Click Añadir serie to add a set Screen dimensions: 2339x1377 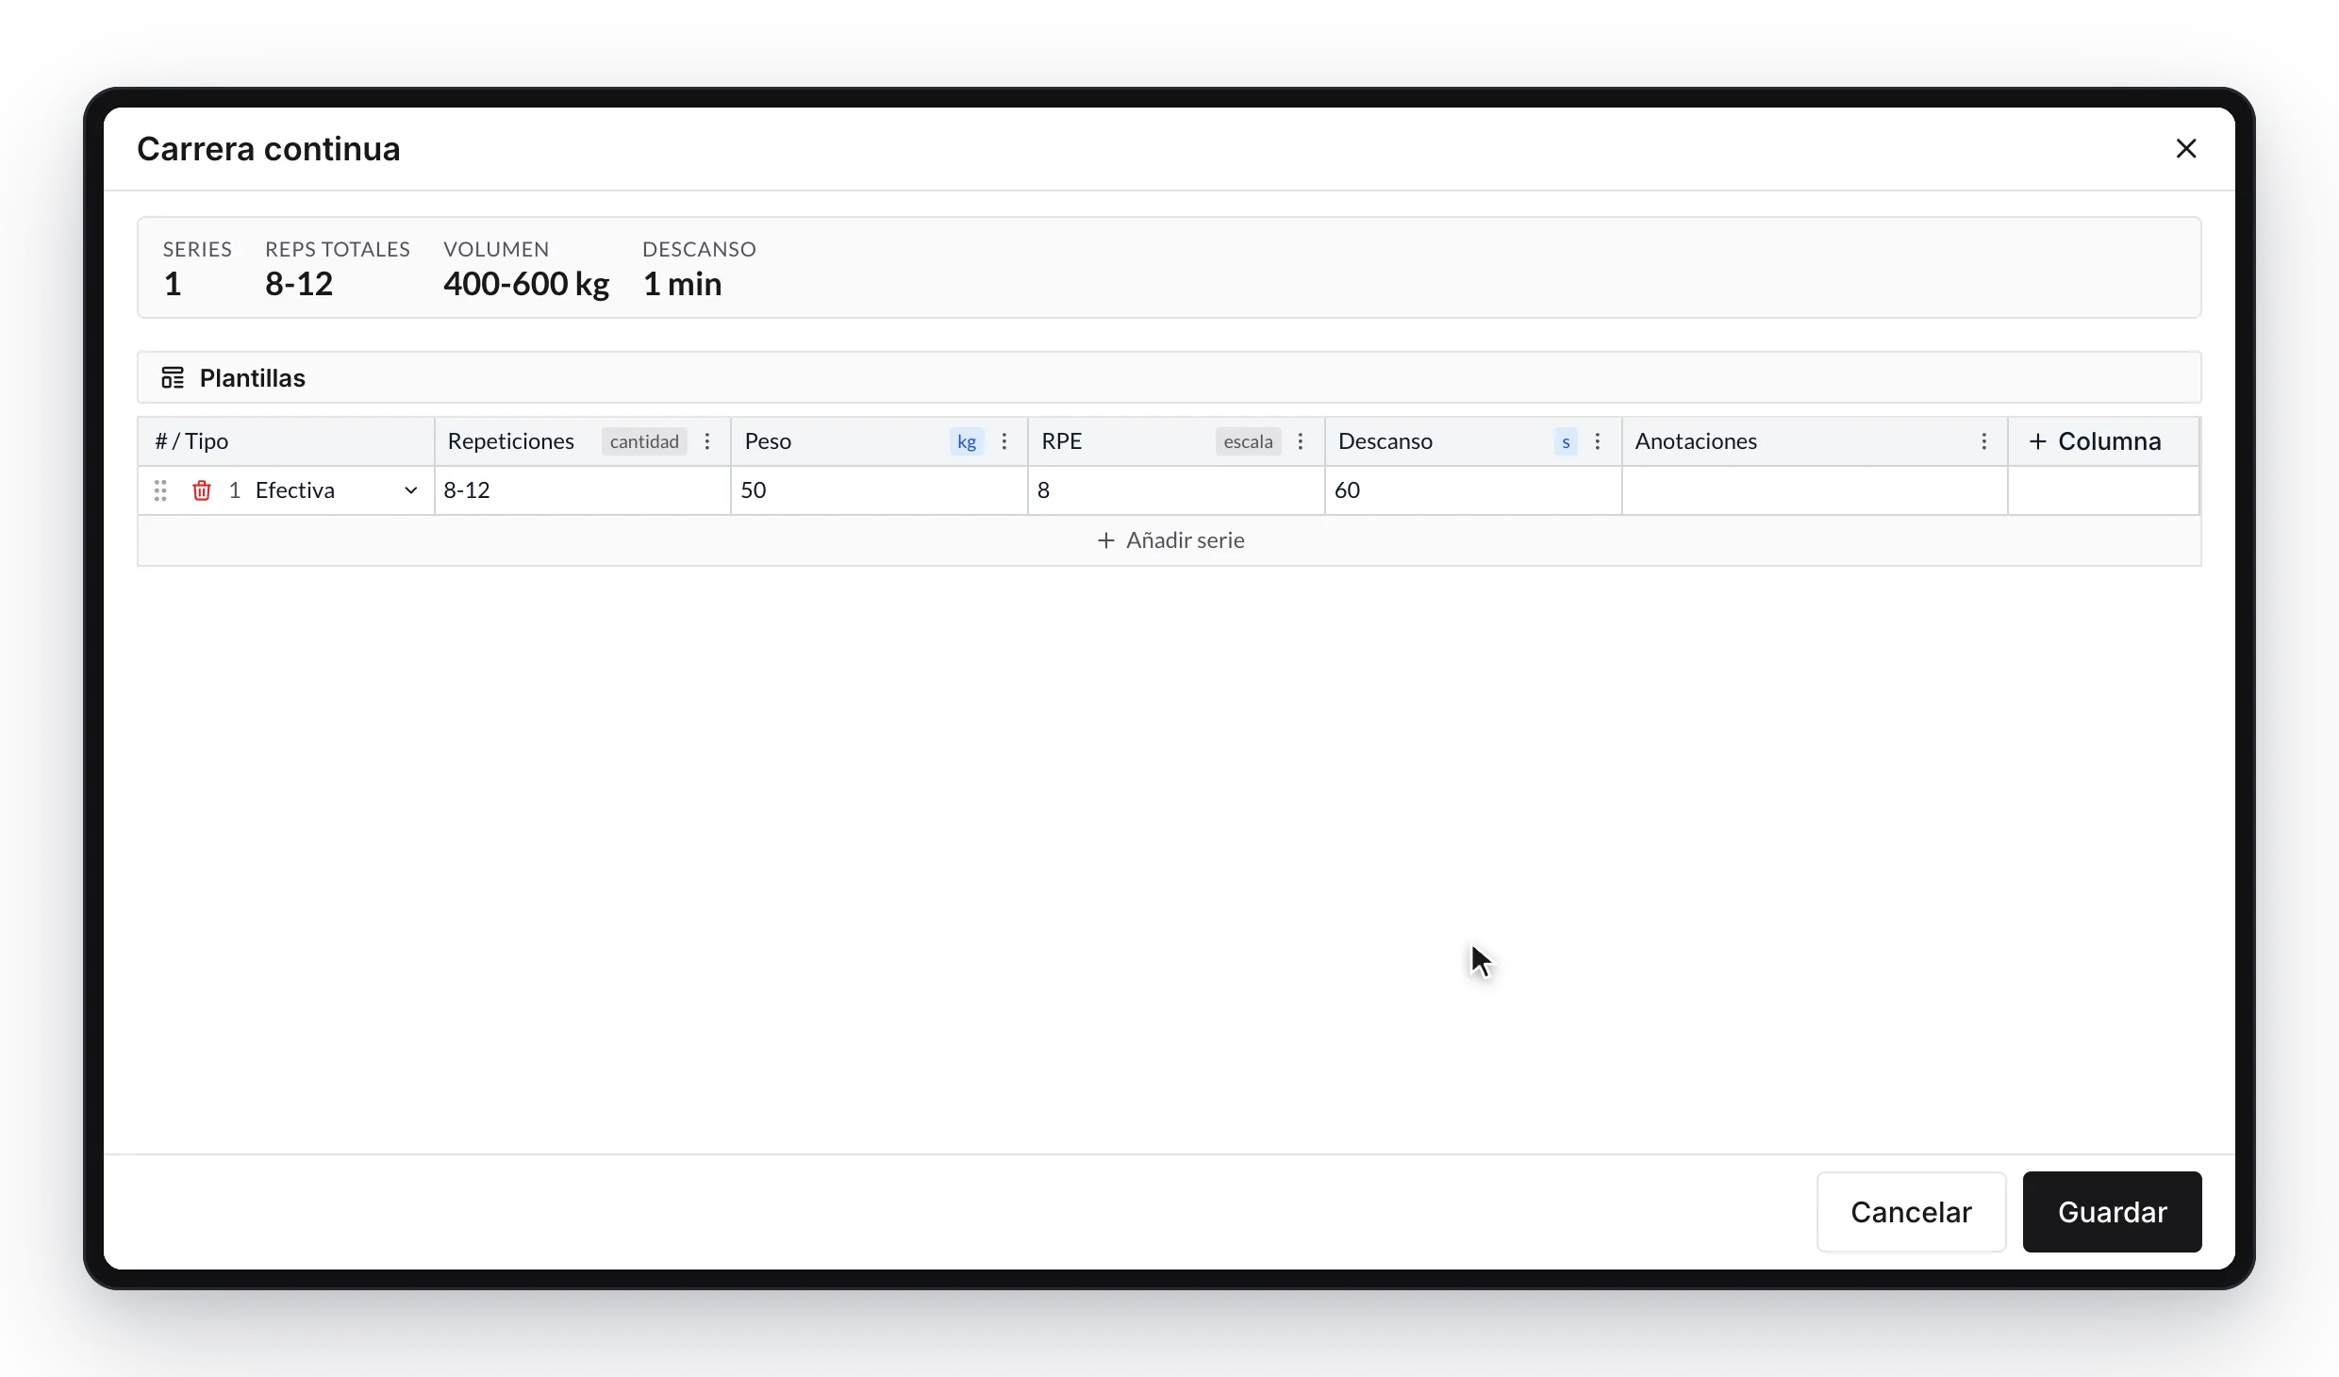click(1169, 540)
